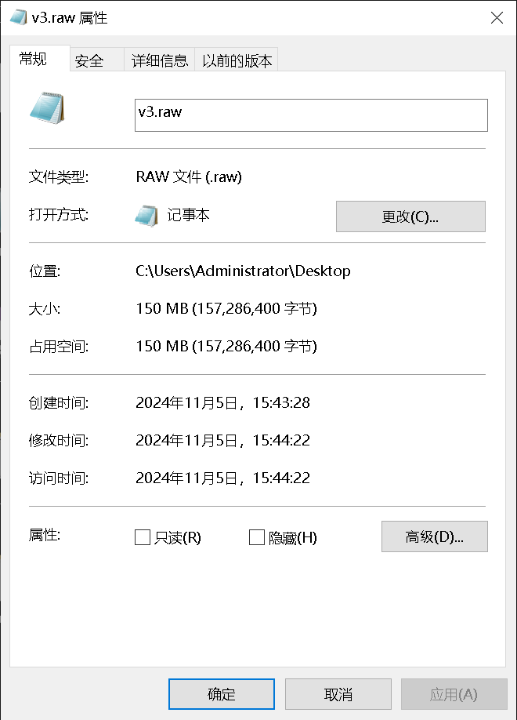
Task: Open 高级(D)... attribute settings
Action: (434, 537)
